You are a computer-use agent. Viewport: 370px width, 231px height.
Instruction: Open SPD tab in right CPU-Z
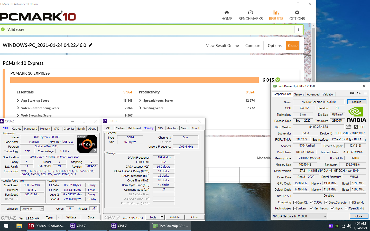point(160,128)
